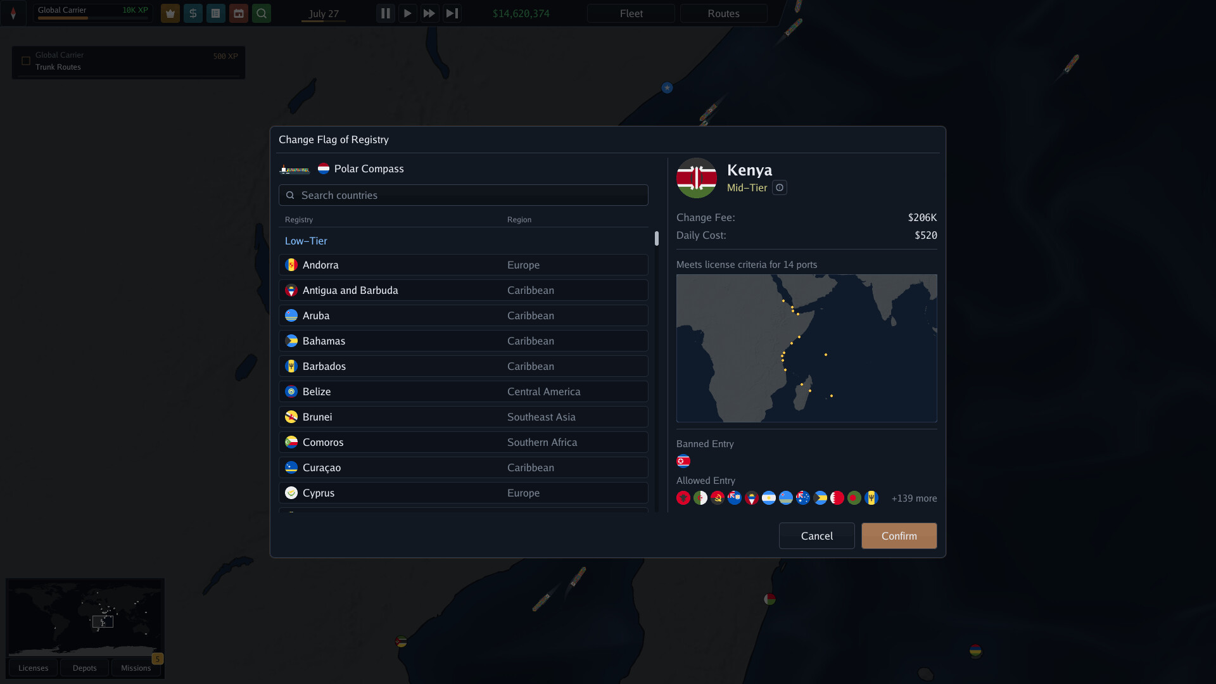Click the +139 more allowed entries

(x=914, y=498)
